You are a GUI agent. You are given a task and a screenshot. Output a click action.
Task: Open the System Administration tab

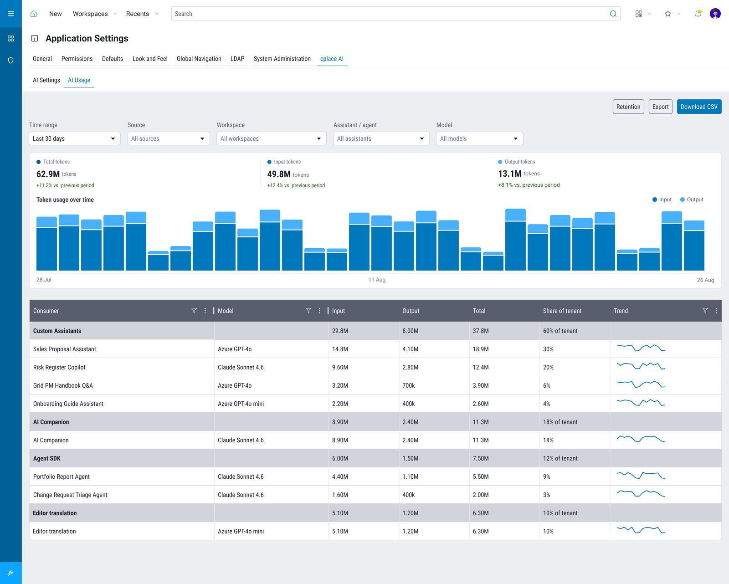click(x=282, y=59)
